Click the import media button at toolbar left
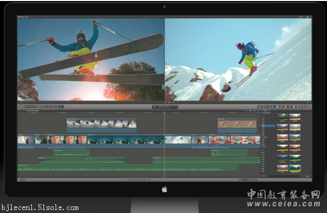The image size is (327, 213). pyautogui.click(x=21, y=107)
